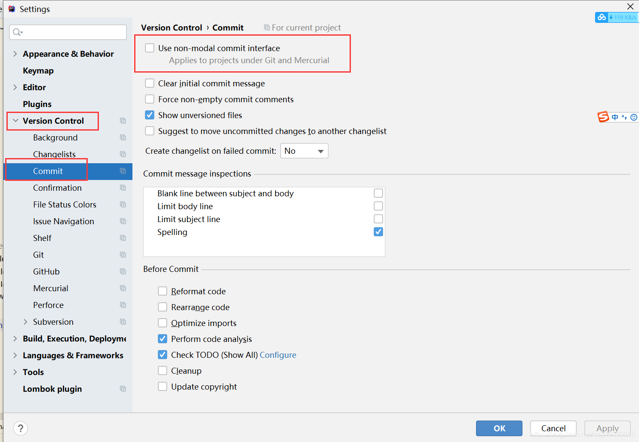This screenshot has width=639, height=442.
Task: Click project-level icon beside Commit row
Action: 123,171
